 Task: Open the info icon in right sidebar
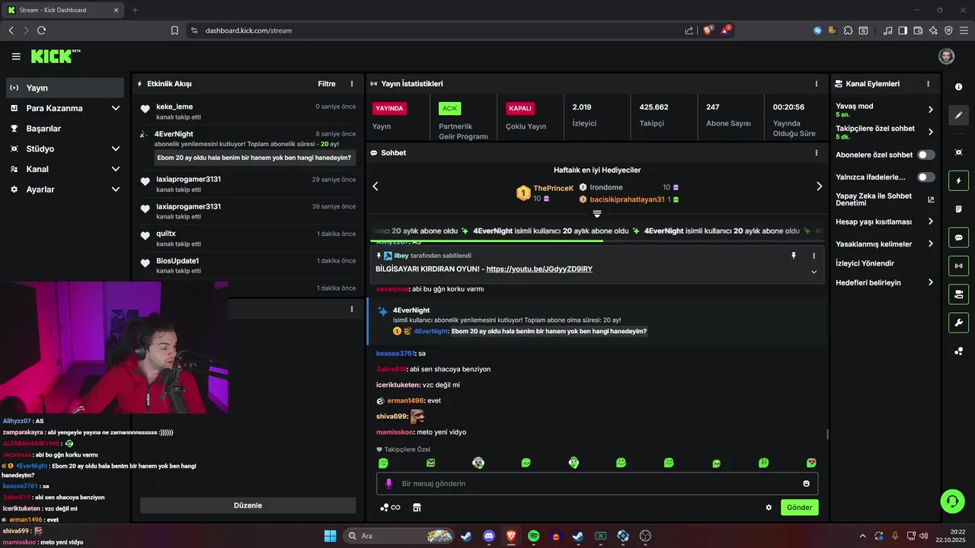tap(958, 87)
